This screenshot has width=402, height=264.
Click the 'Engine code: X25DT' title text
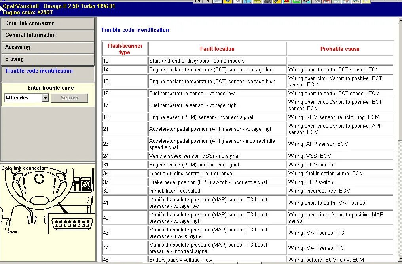tap(28, 12)
